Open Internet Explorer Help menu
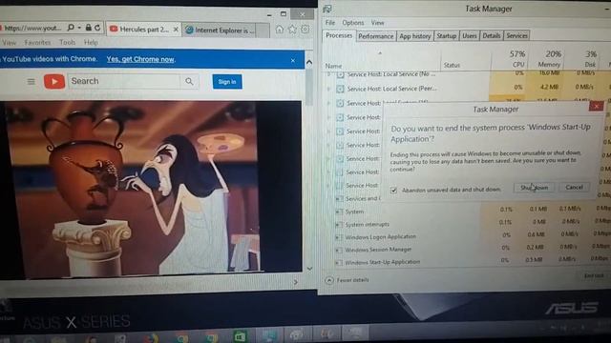 91,42
